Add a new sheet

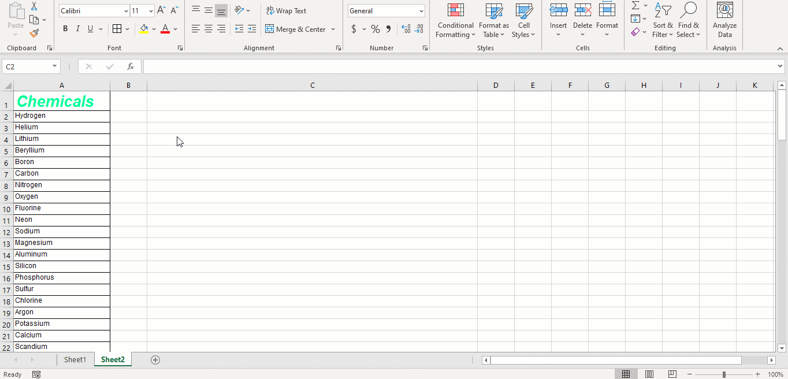[155, 359]
